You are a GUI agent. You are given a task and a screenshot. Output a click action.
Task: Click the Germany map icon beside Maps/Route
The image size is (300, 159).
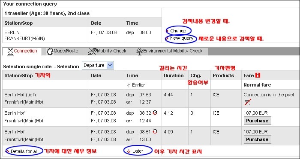(x=50, y=51)
